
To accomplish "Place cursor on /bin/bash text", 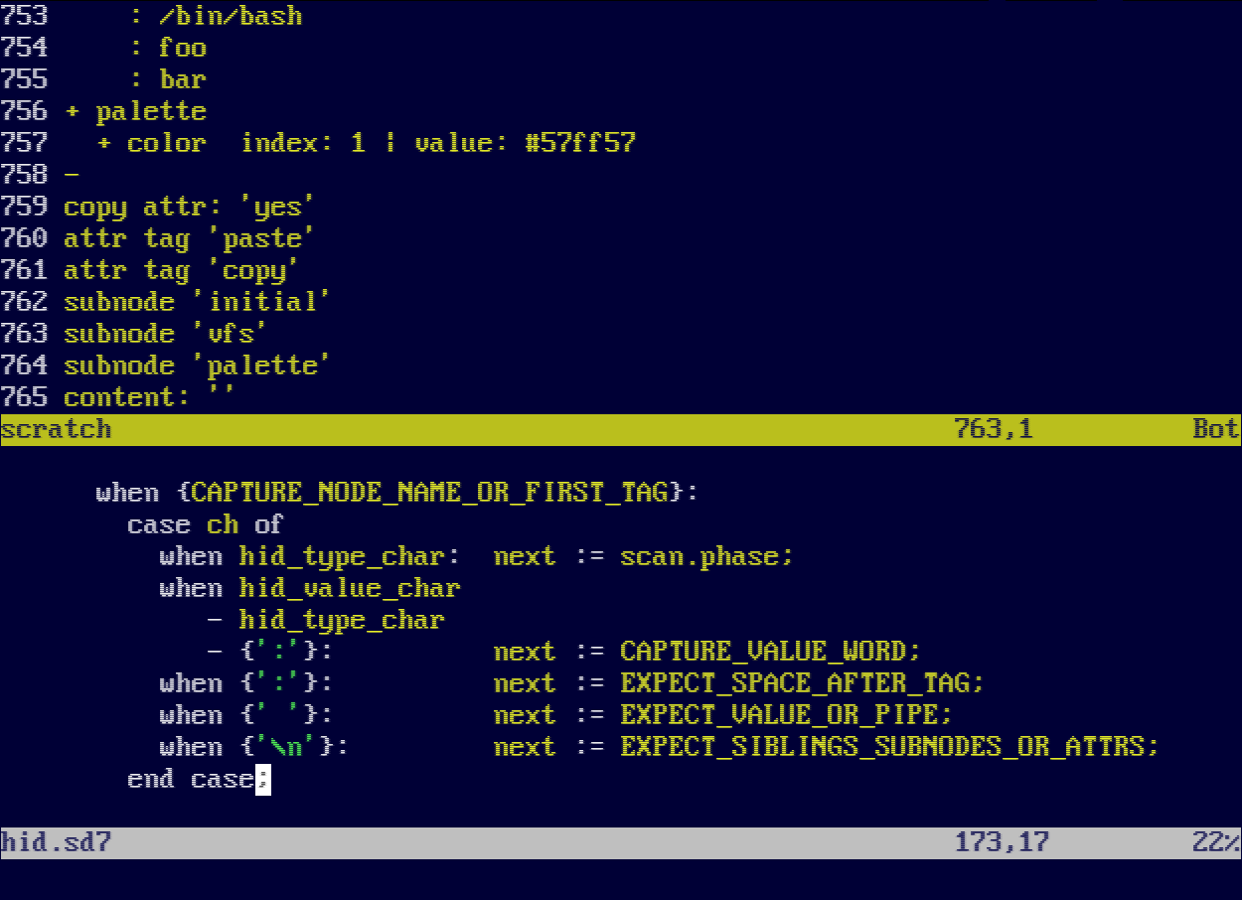I will click(231, 16).
